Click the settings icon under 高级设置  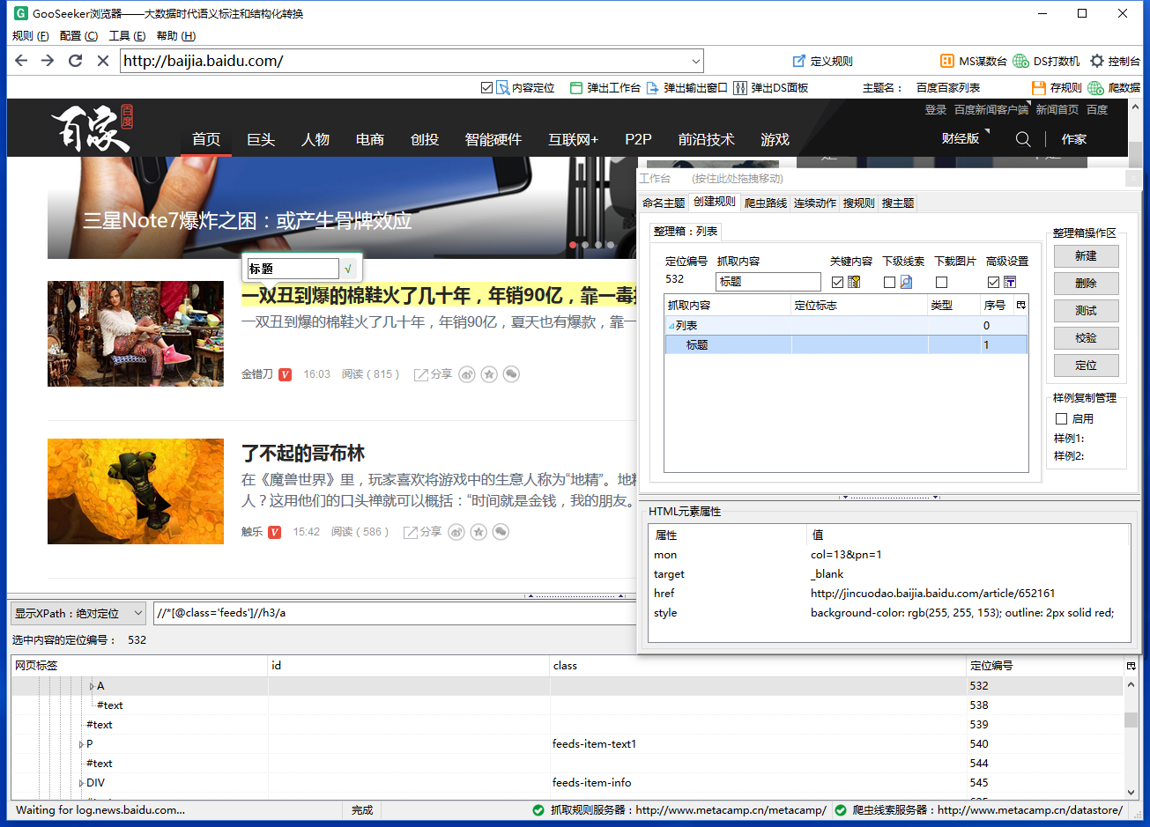coord(1010,282)
